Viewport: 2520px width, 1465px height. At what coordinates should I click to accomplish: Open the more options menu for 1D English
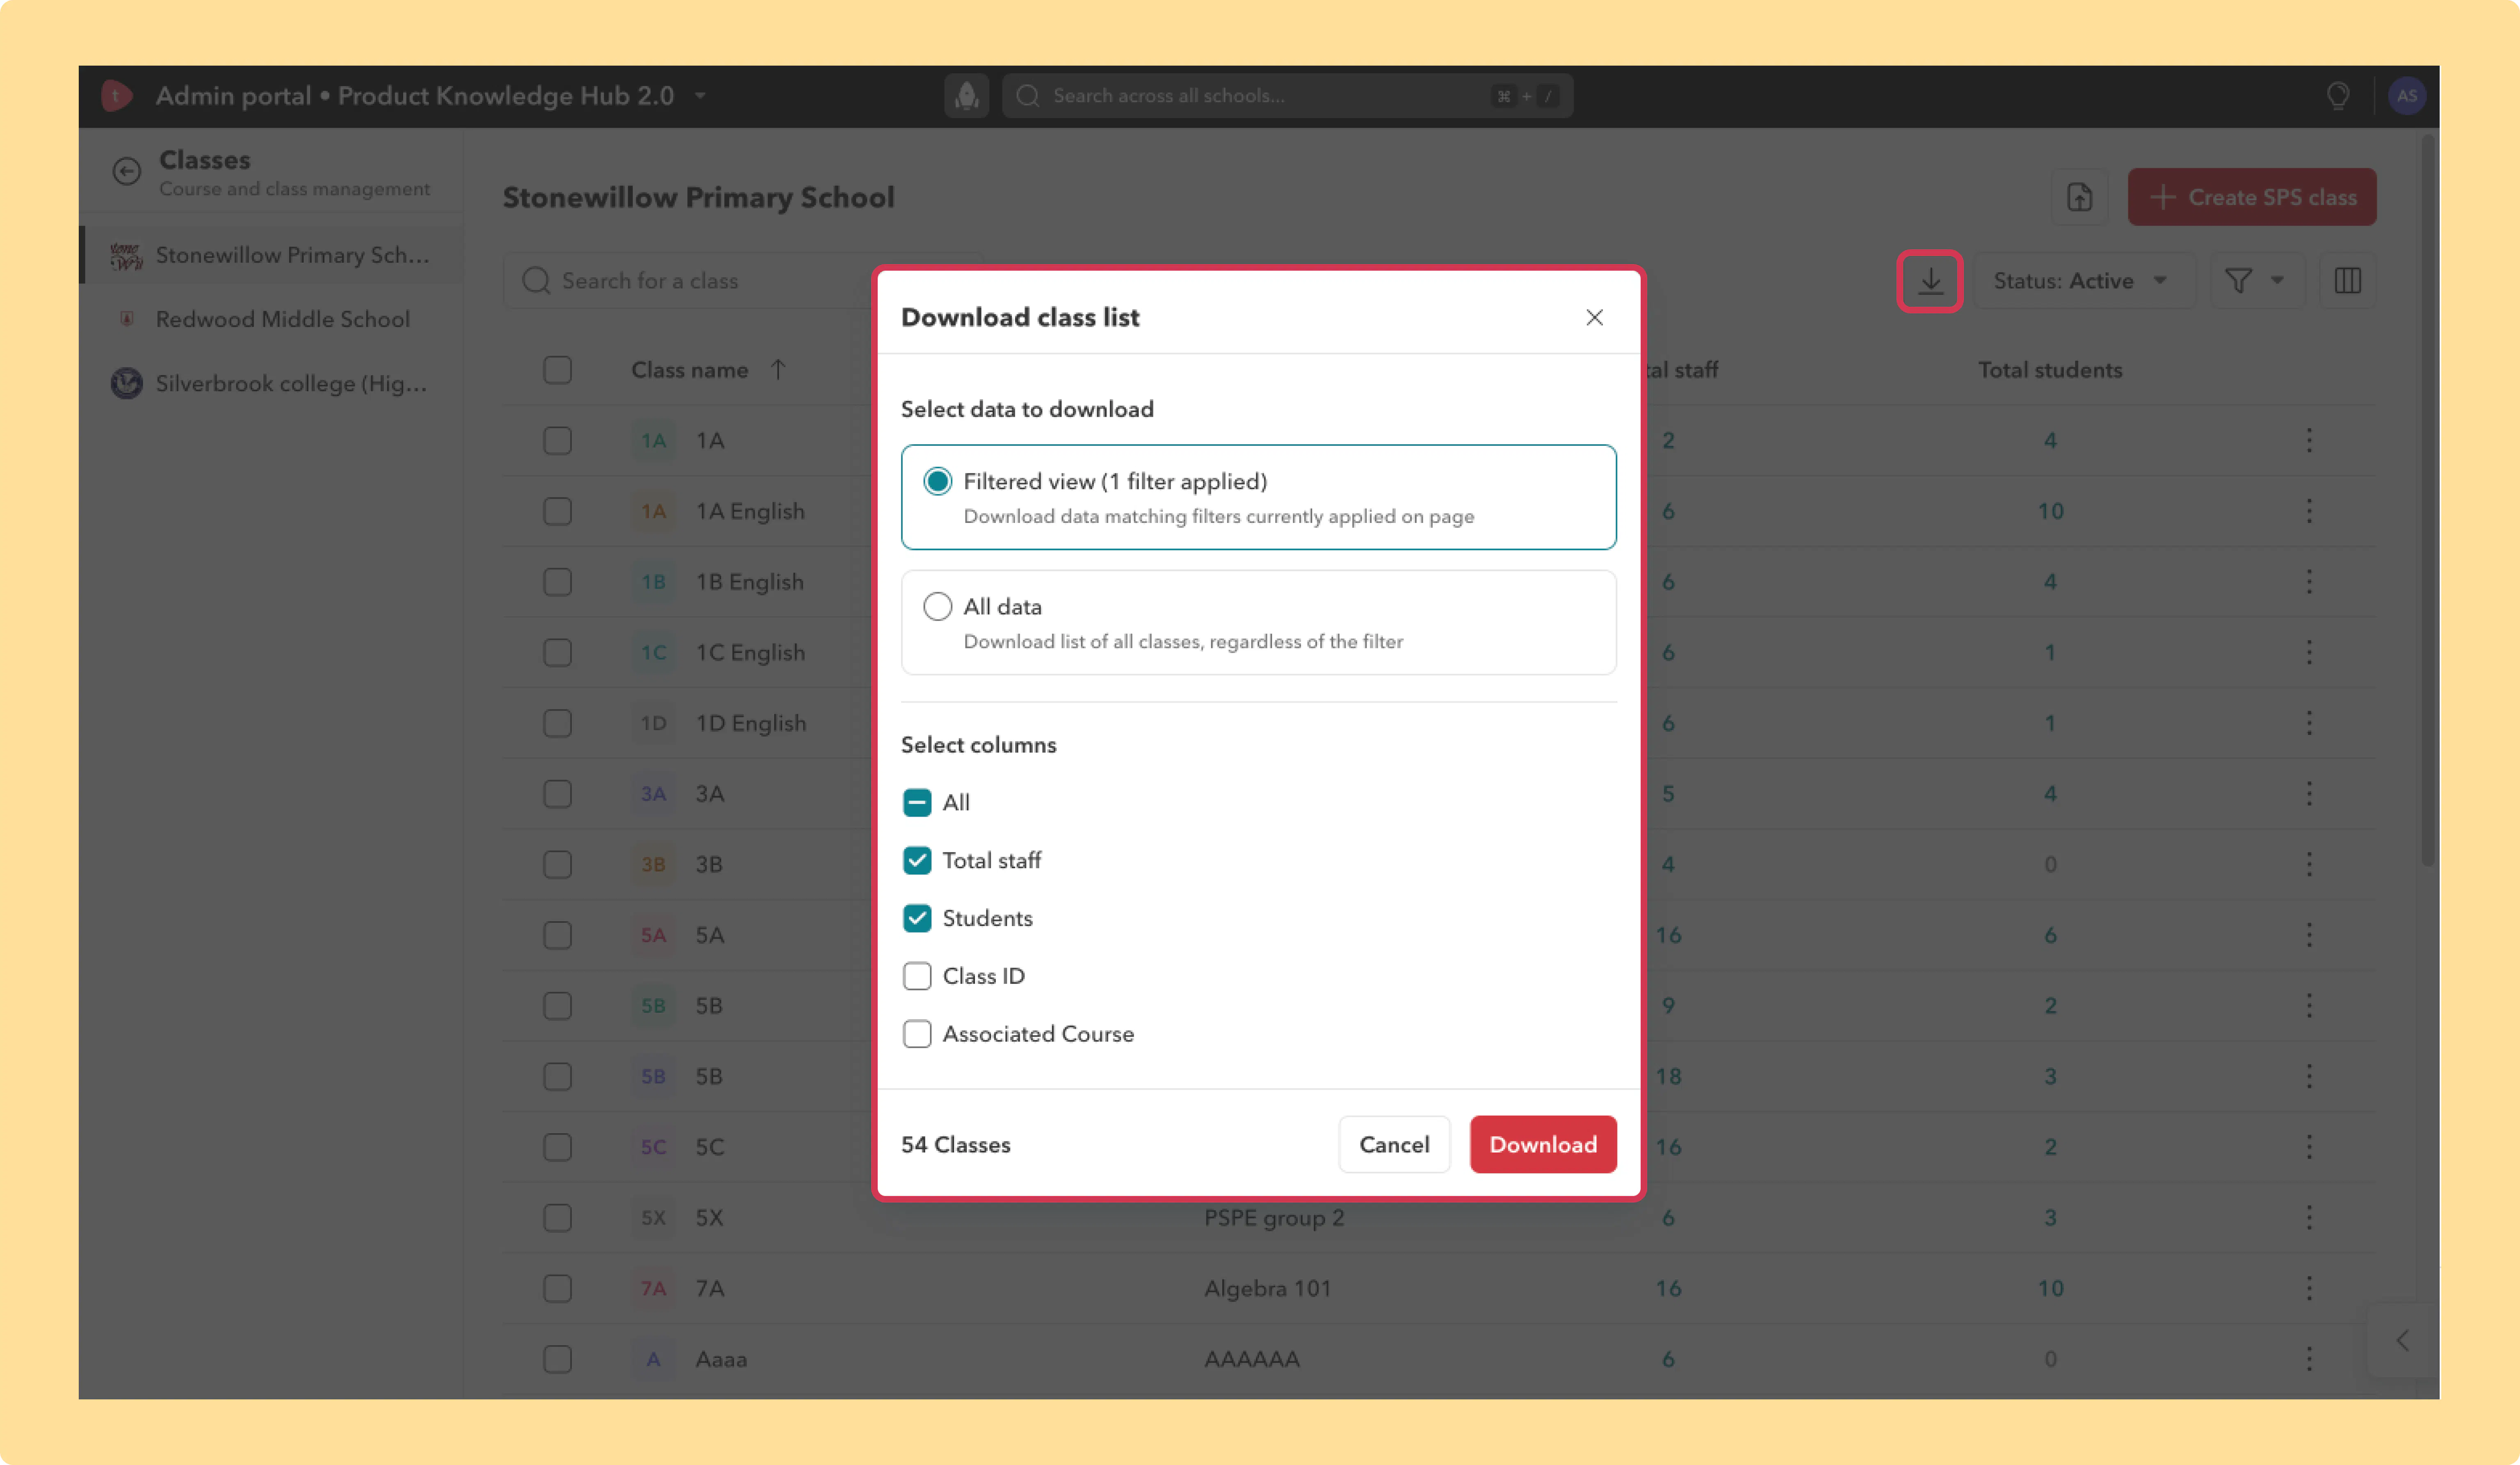pos(2309,724)
